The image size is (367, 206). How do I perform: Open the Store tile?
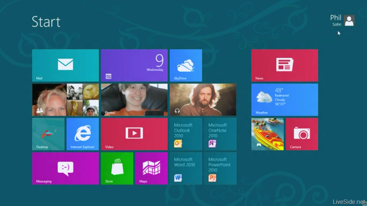coord(117,168)
